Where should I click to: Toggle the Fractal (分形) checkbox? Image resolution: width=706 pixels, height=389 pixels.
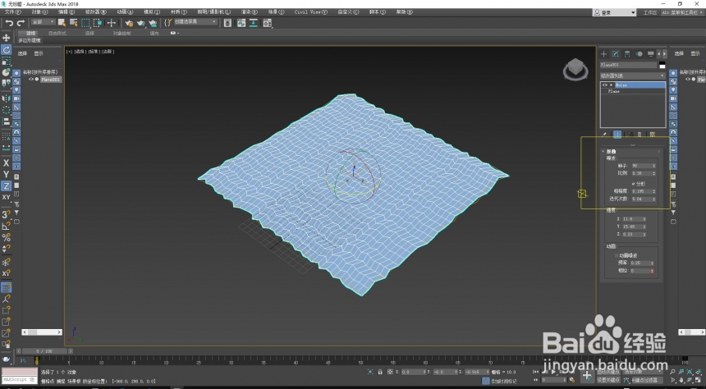tap(634, 184)
